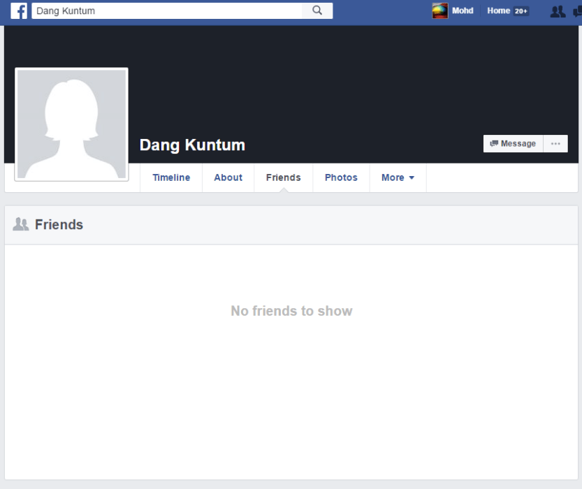Click the Dang Kuntum profile name
This screenshot has height=489, width=582.
pos(192,145)
